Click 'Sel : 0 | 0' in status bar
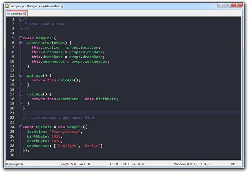This screenshot has height=172, width=248. pos(138,164)
